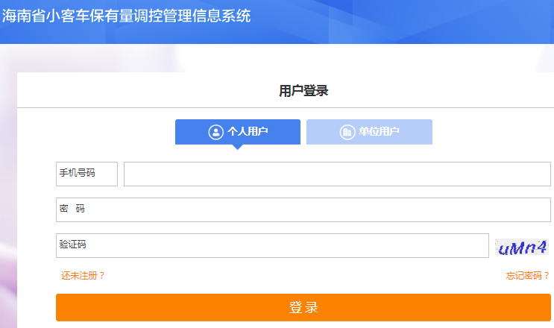Click the 验证码 placeholder text

73,245
